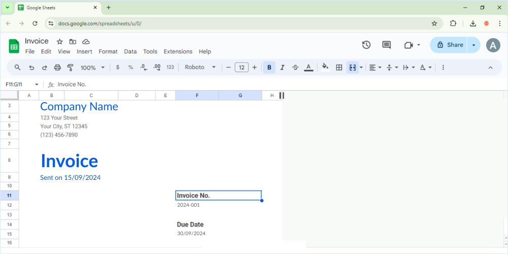Toggle bold formatting

pyautogui.click(x=269, y=68)
